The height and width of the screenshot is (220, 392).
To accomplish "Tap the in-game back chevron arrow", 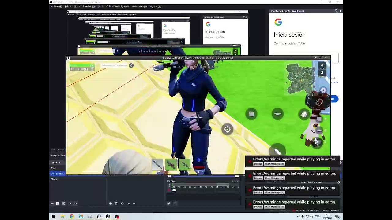I will [x=131, y=65].
